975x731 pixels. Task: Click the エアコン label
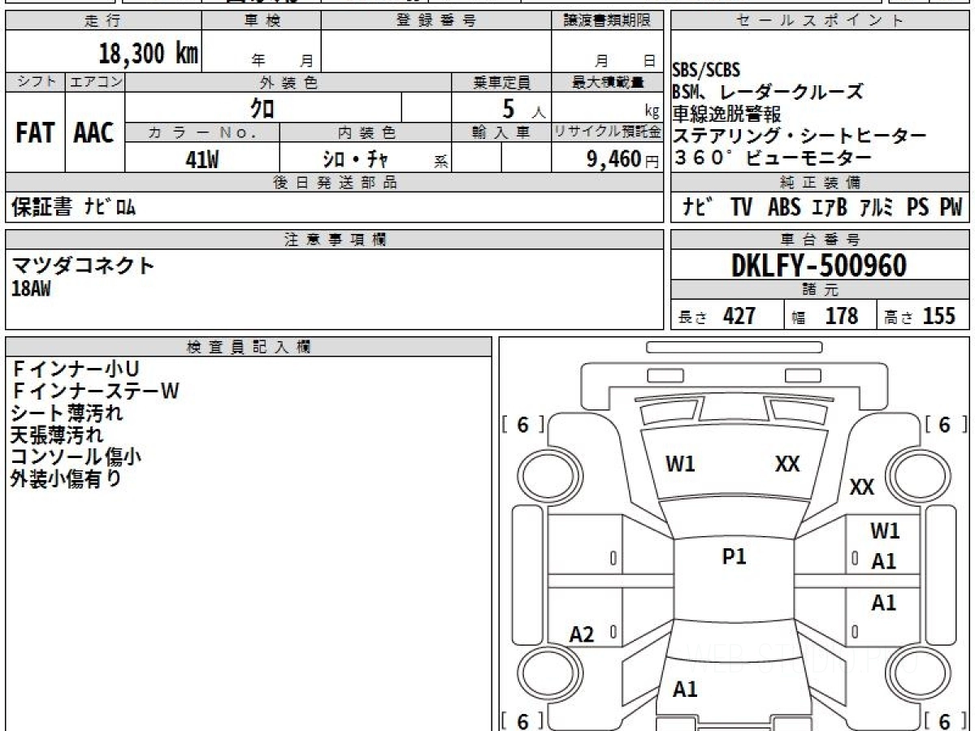95,82
